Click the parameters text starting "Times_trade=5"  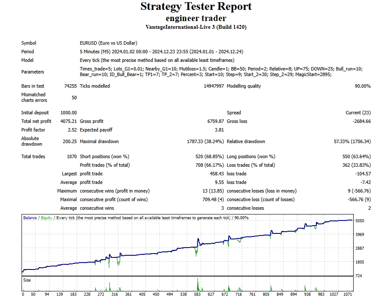(x=221, y=71)
